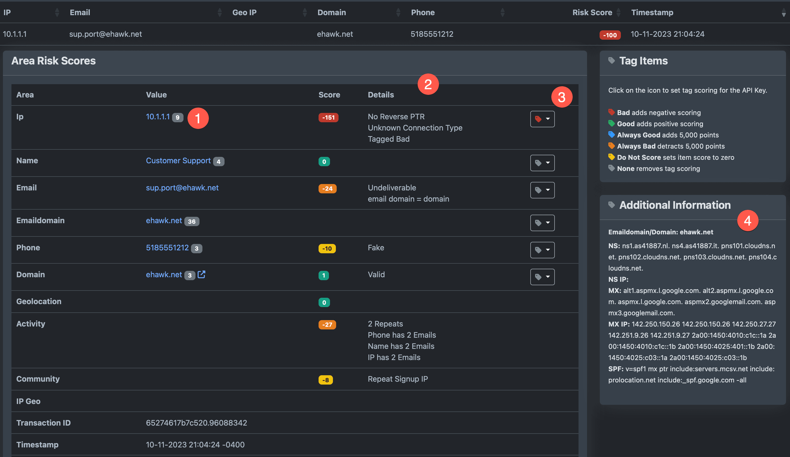
Task: Sort table by Email column
Action: click(x=219, y=13)
